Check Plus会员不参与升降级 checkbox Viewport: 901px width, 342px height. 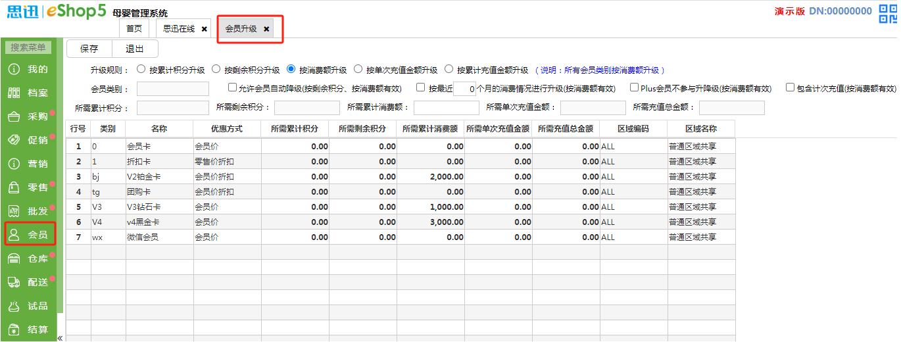coord(634,87)
